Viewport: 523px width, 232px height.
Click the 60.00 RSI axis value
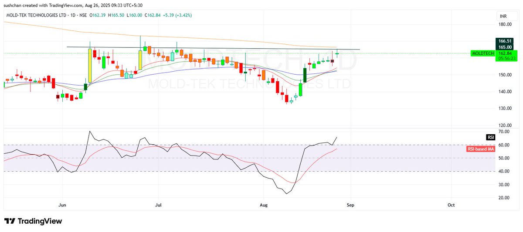click(504, 145)
